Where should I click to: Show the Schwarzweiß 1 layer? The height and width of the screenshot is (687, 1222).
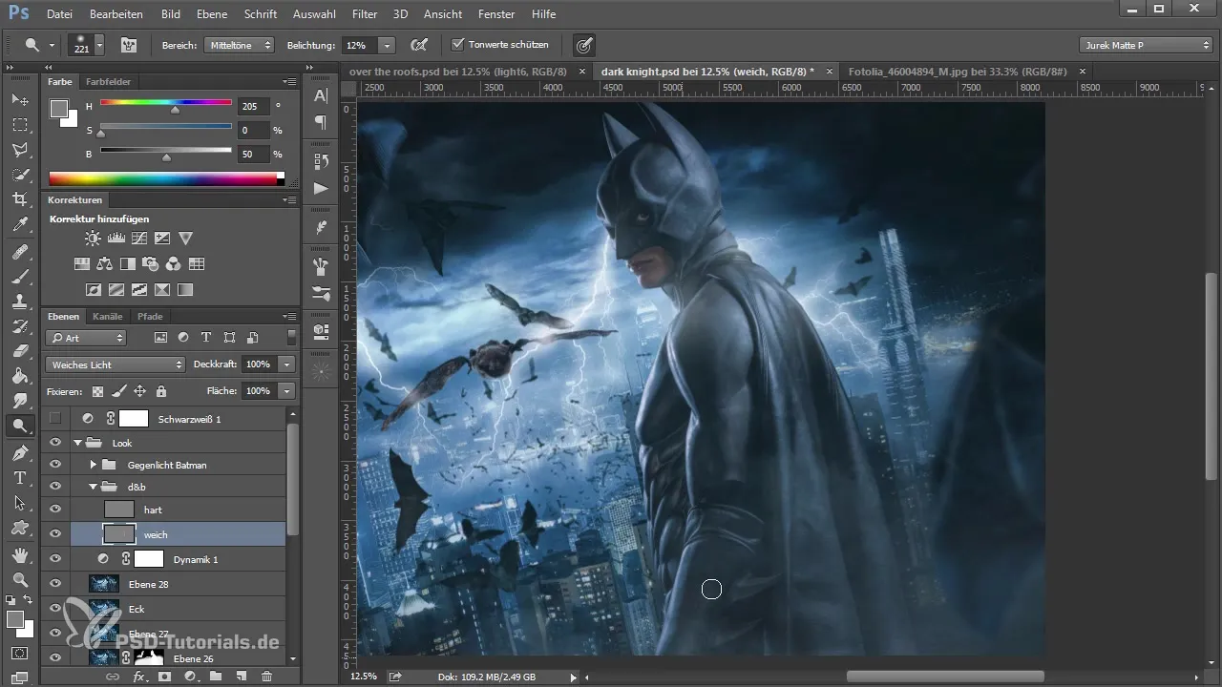pyautogui.click(x=55, y=418)
